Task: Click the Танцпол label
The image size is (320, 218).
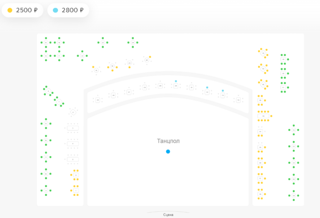Action: click(x=168, y=141)
